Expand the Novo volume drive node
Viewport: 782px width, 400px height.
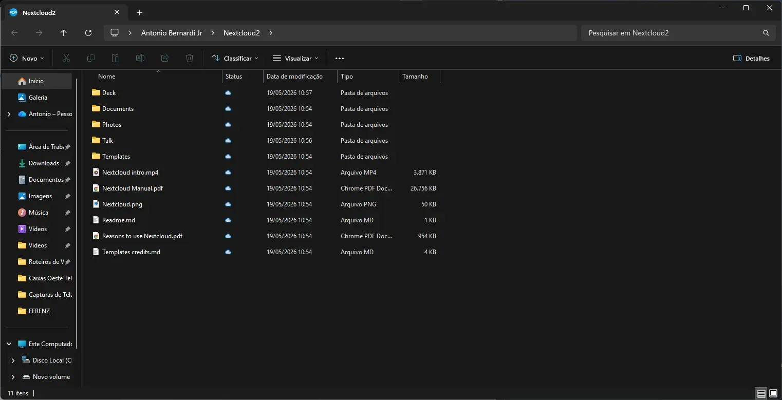(13, 377)
